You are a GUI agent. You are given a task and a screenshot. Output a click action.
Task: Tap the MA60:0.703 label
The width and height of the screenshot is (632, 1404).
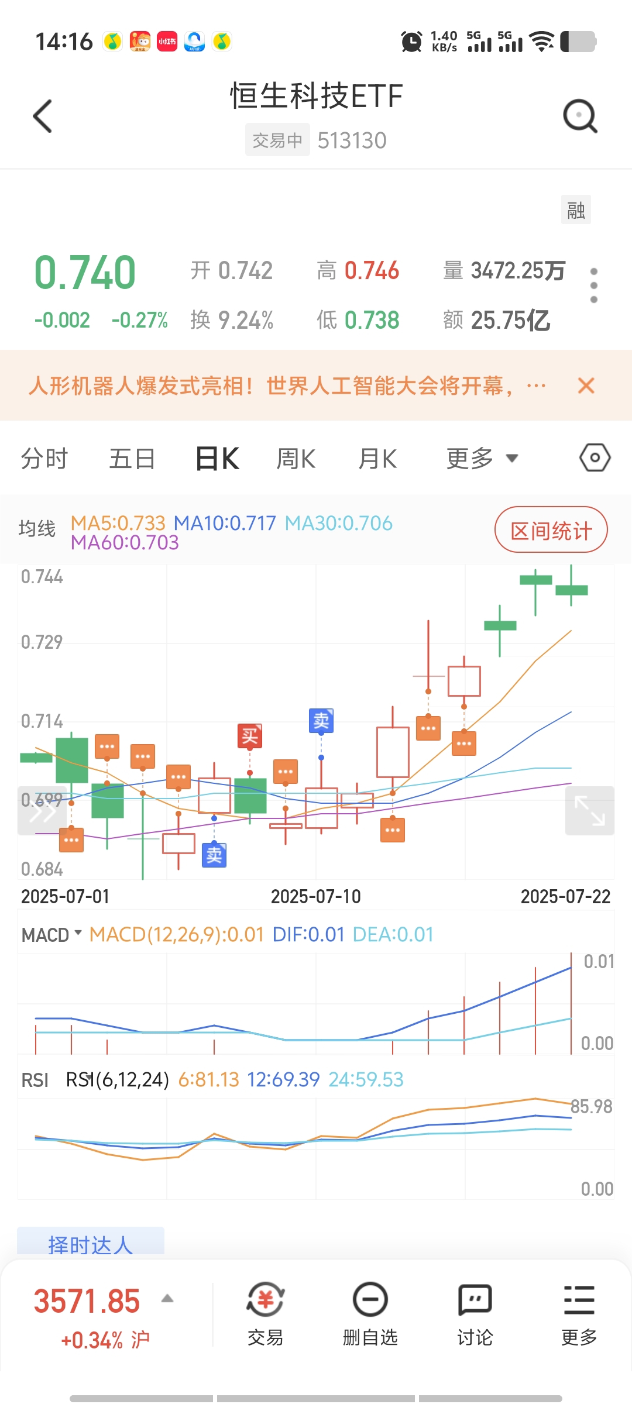click(125, 543)
